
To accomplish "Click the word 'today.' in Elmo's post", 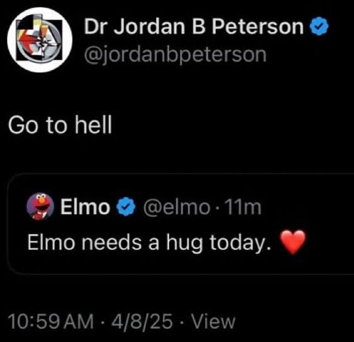I will (240, 243).
